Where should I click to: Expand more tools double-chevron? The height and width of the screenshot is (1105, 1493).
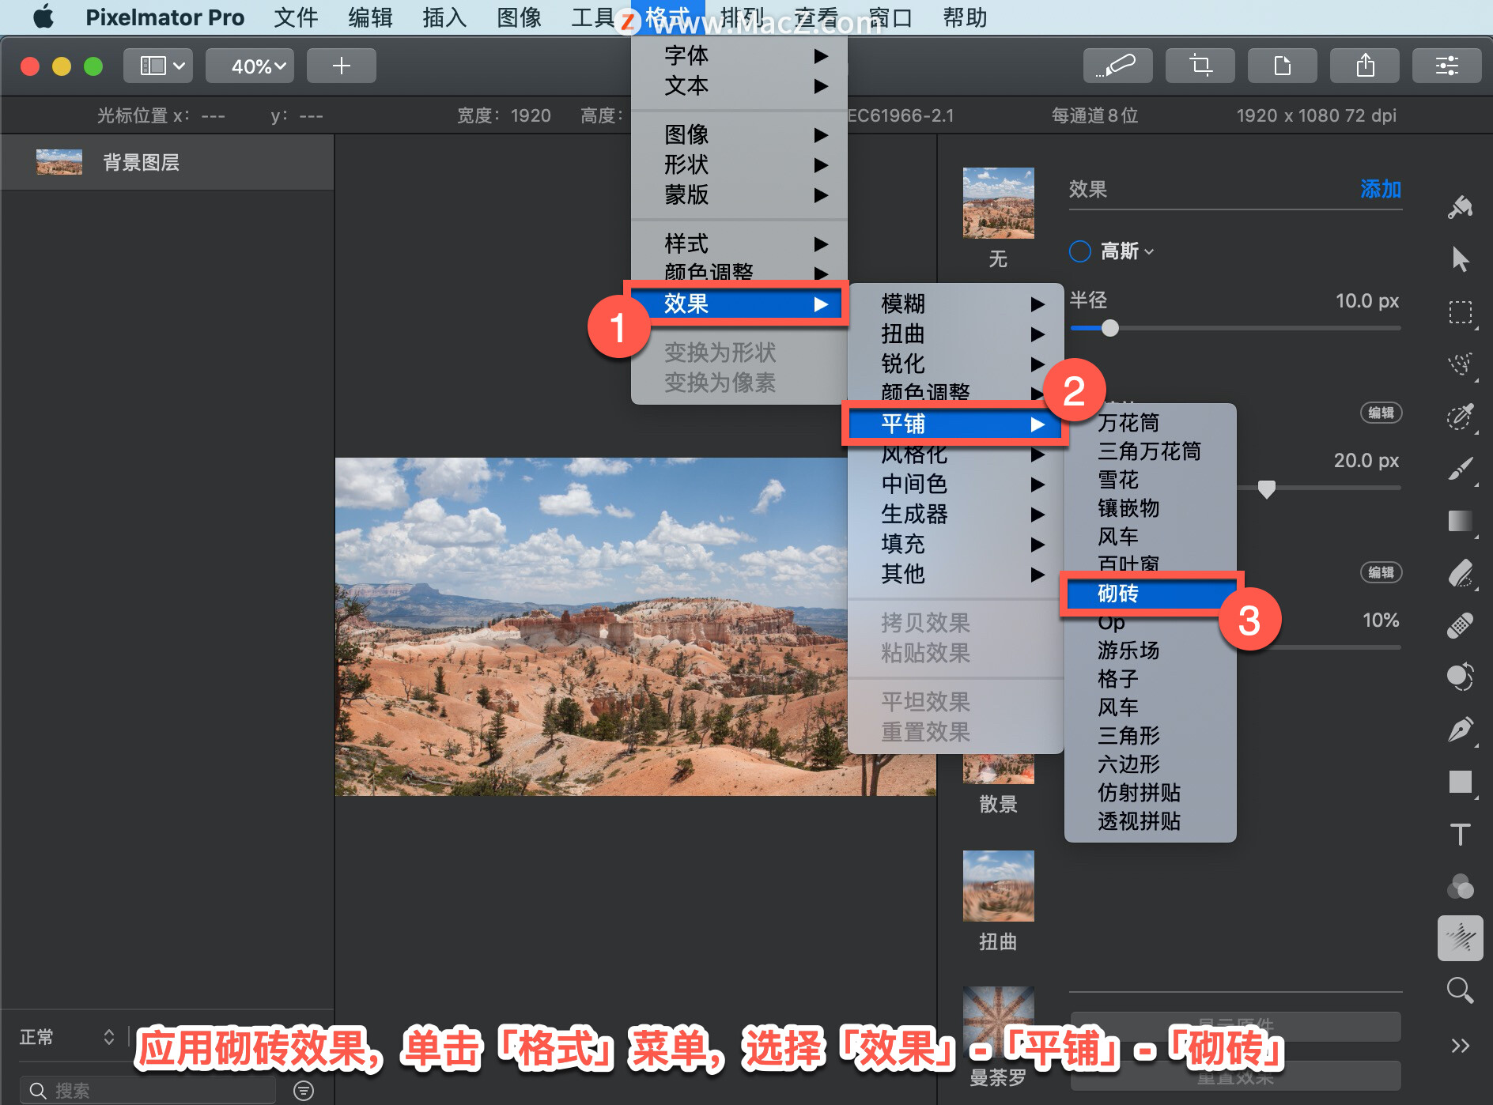[x=1460, y=1046]
